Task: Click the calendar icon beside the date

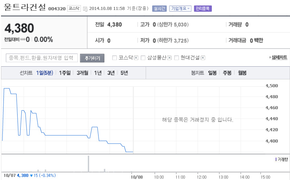Action: [85, 9]
